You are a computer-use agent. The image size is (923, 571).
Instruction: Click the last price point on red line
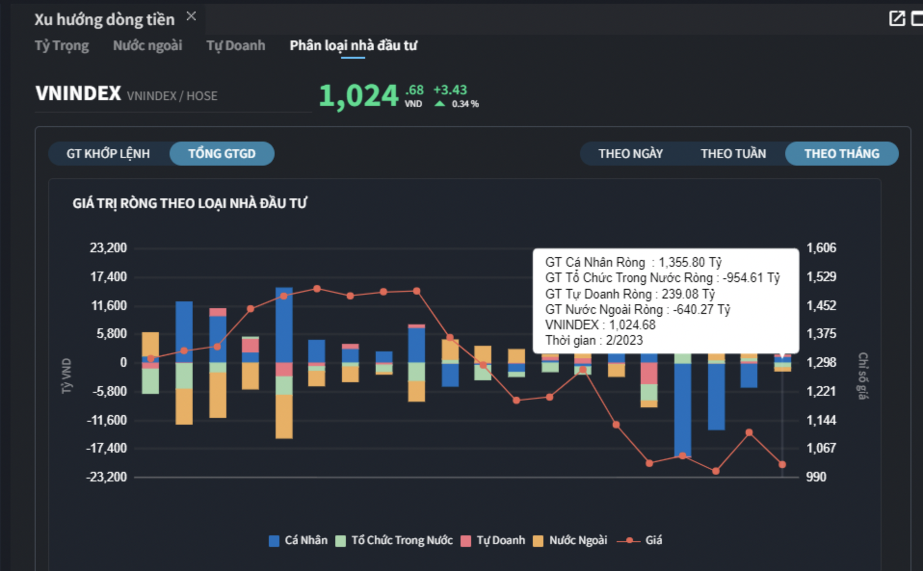pos(782,465)
